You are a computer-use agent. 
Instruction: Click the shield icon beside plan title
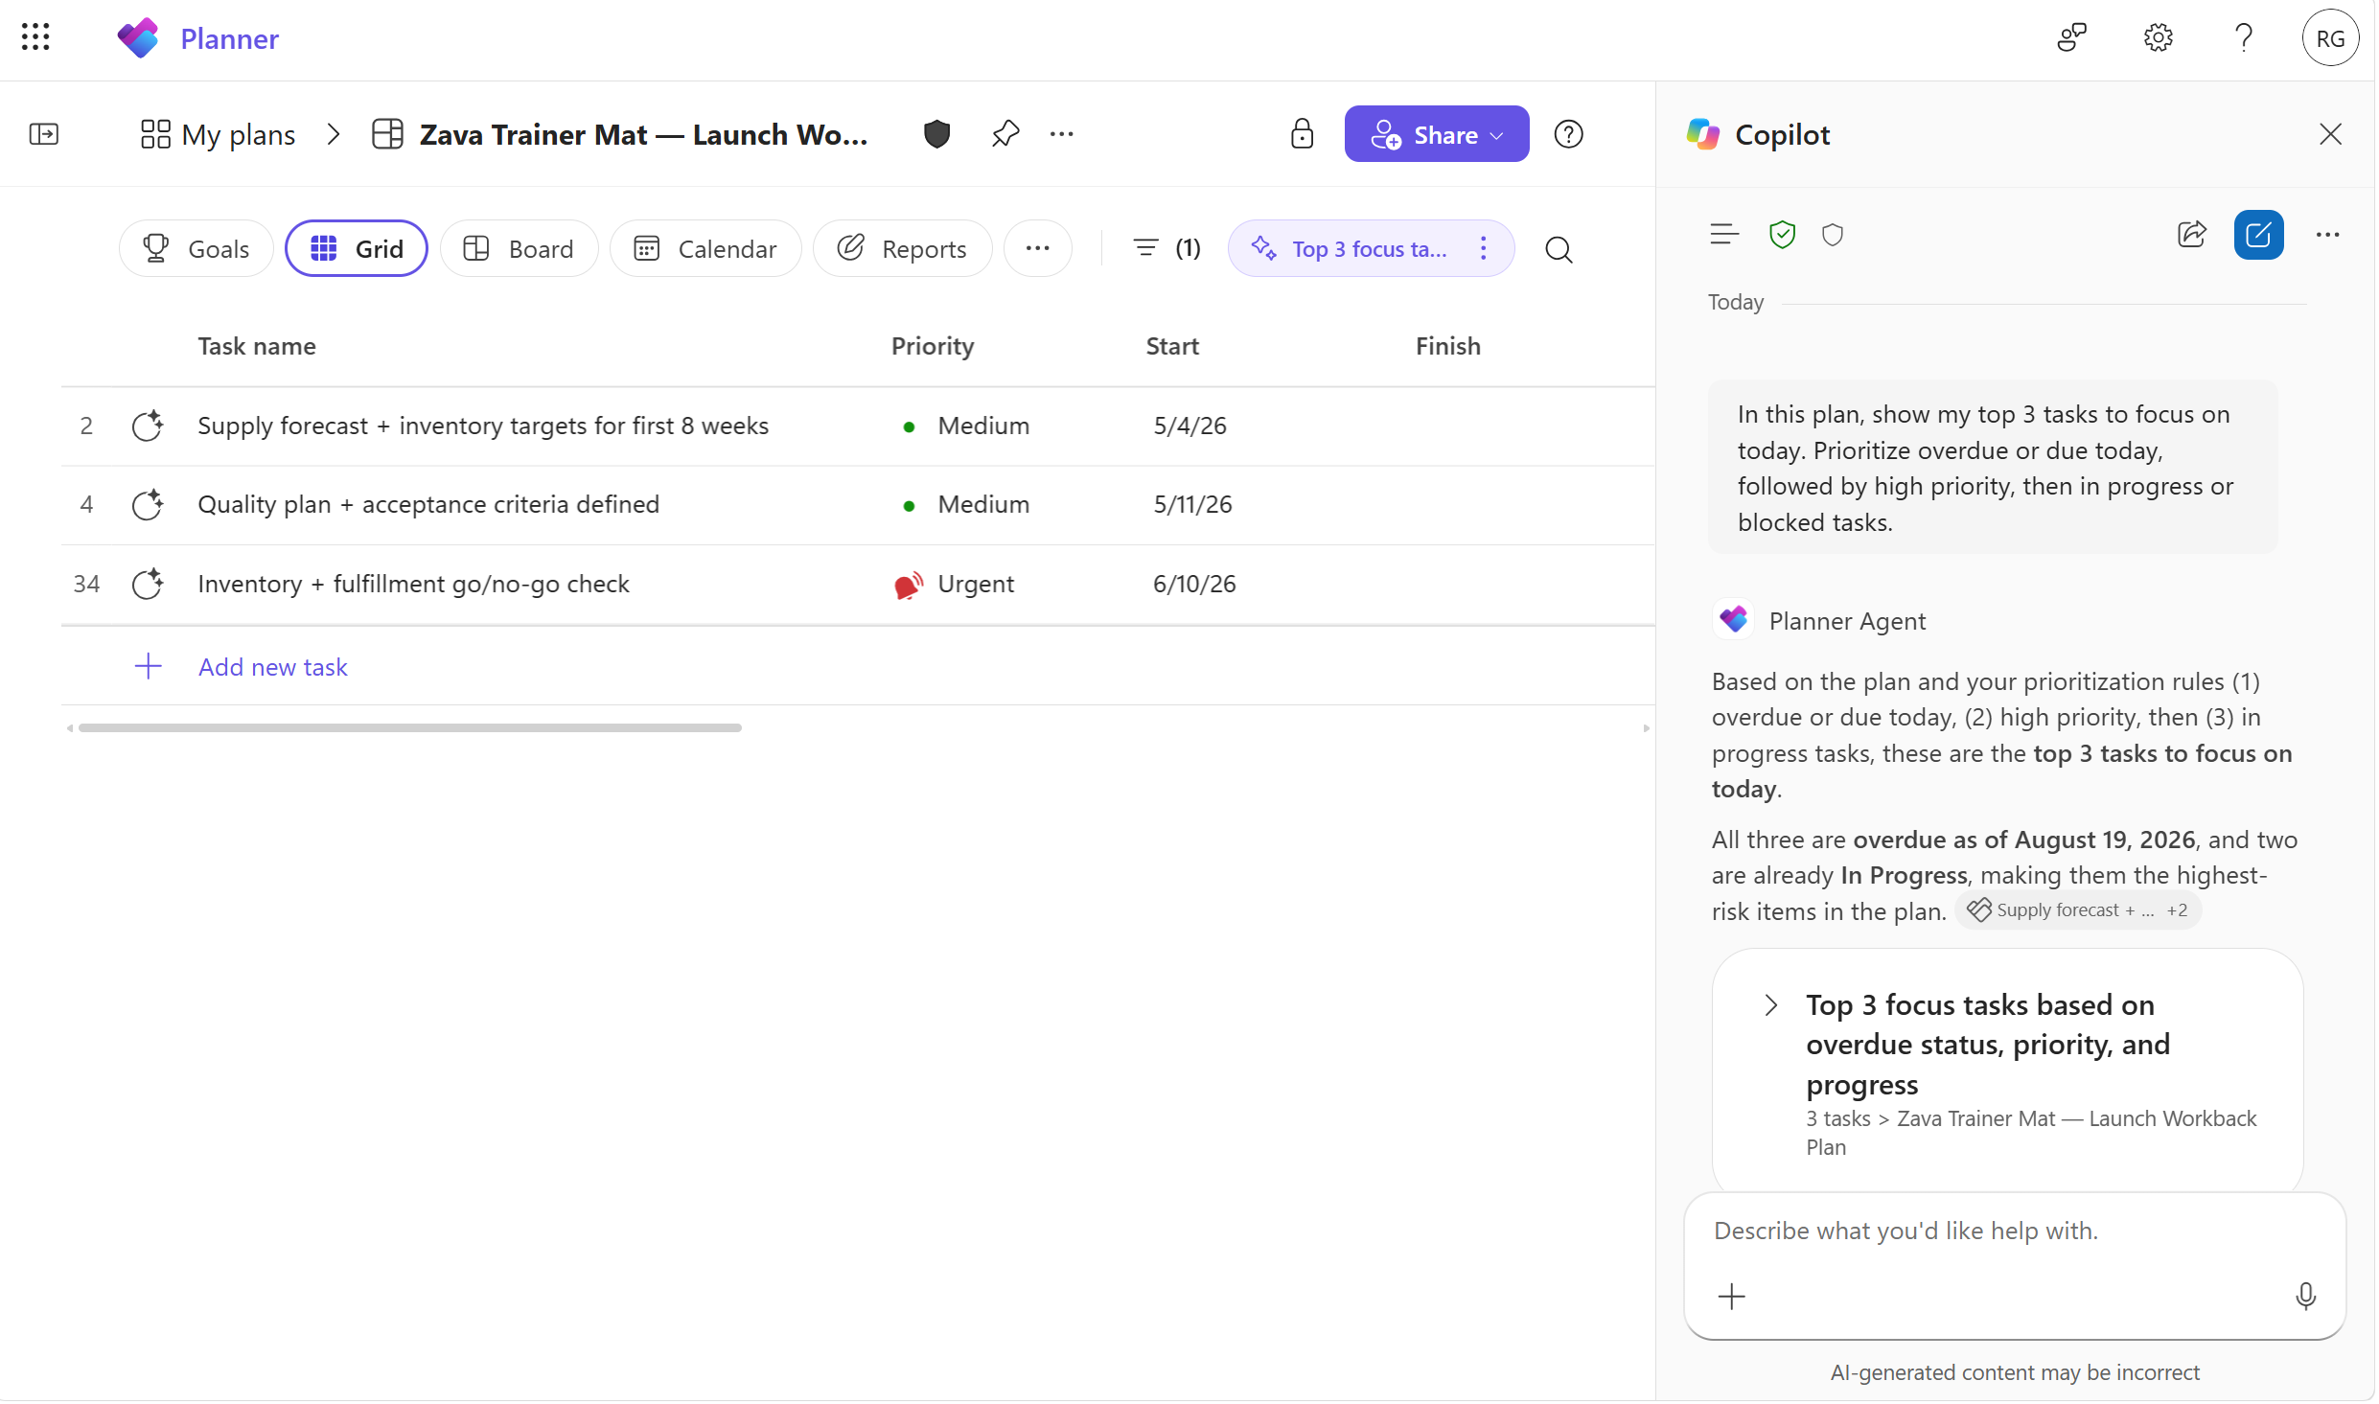(x=936, y=134)
